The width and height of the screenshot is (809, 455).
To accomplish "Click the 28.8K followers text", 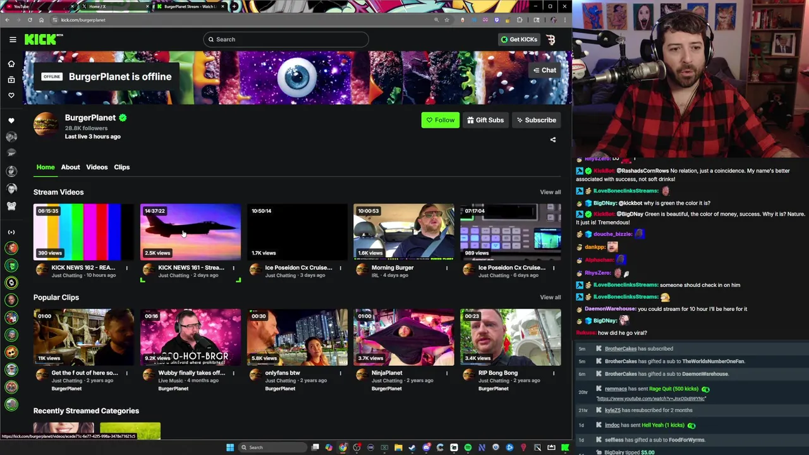I will point(86,128).
